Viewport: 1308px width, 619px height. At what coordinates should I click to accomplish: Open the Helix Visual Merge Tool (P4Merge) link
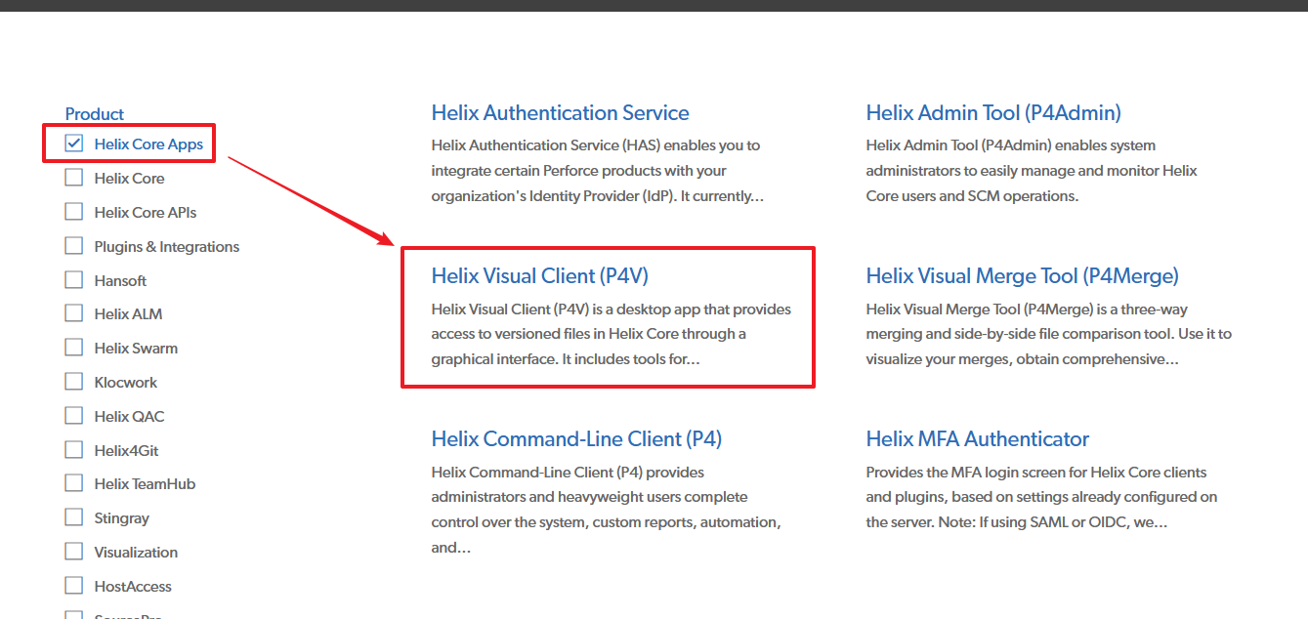coord(1022,276)
